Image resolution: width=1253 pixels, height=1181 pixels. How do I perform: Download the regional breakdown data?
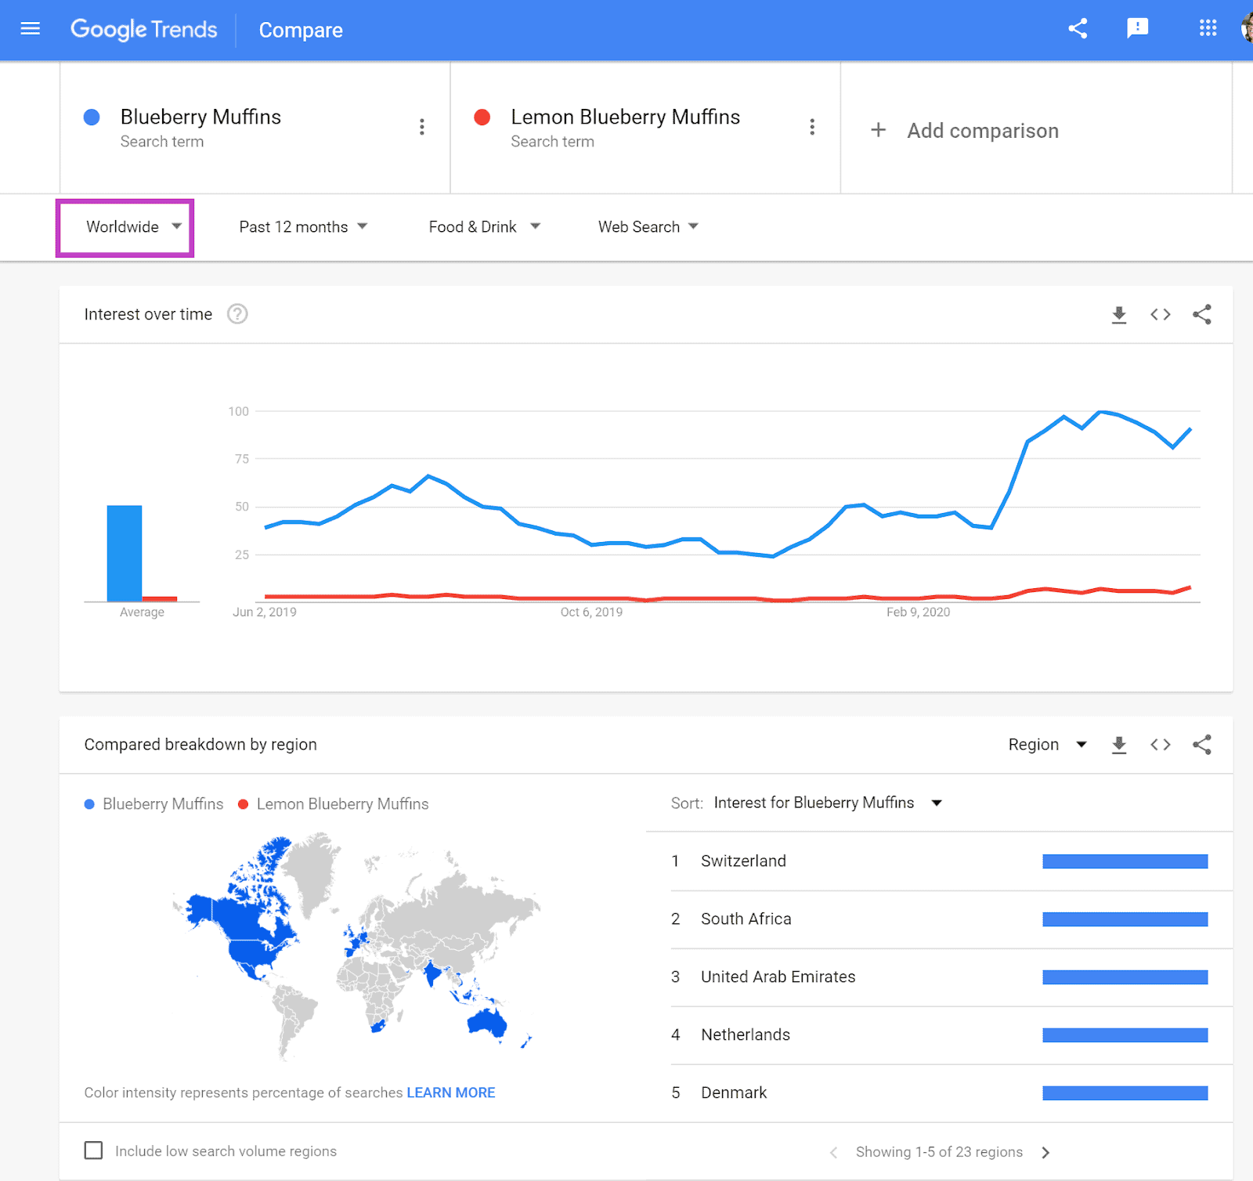tap(1119, 745)
